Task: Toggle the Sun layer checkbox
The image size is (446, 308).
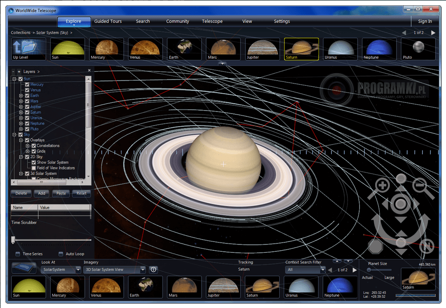Action: tap(20, 79)
